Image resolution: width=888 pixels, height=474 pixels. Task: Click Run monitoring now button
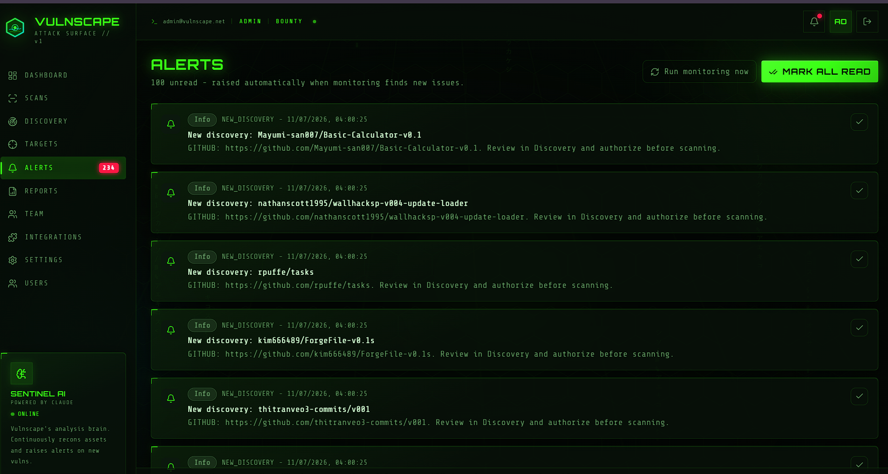699,72
